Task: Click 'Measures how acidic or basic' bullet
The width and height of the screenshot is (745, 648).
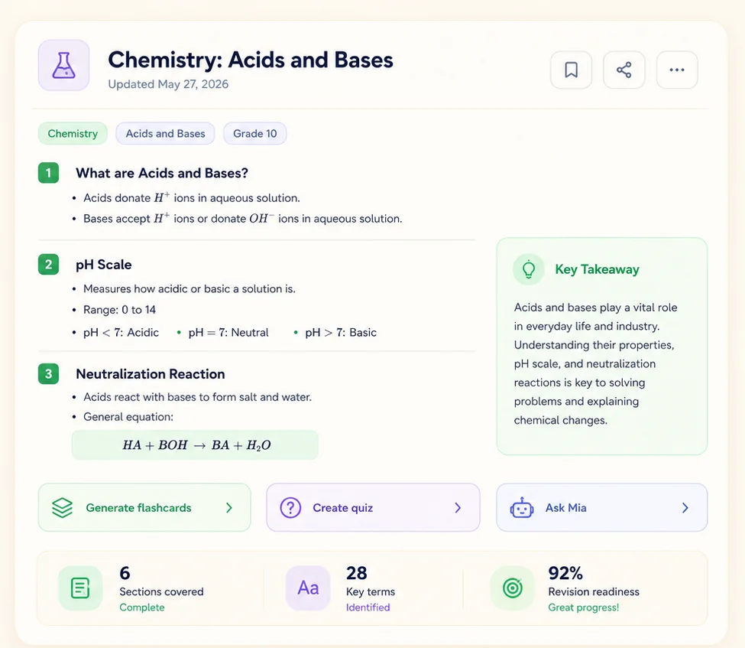Action: tap(189, 288)
